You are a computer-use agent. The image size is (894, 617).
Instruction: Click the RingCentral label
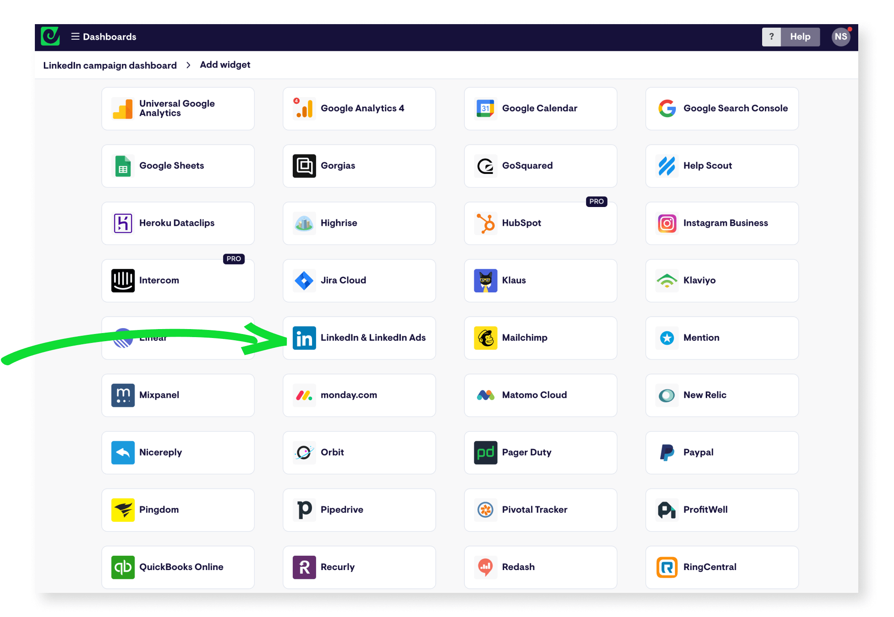tap(710, 567)
